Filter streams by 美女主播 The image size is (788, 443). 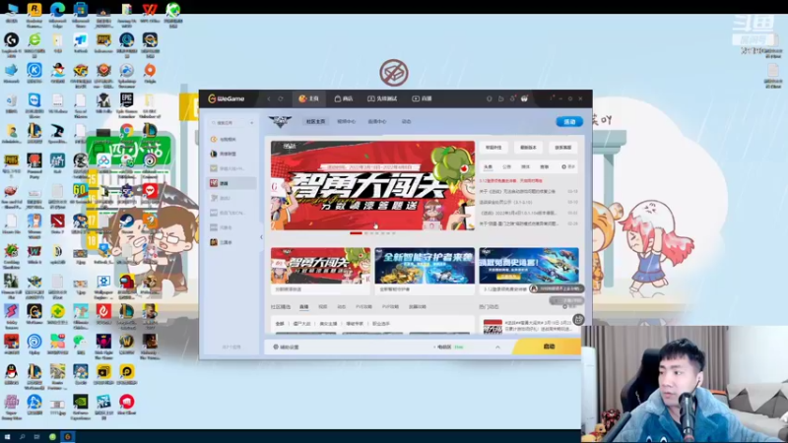328,324
